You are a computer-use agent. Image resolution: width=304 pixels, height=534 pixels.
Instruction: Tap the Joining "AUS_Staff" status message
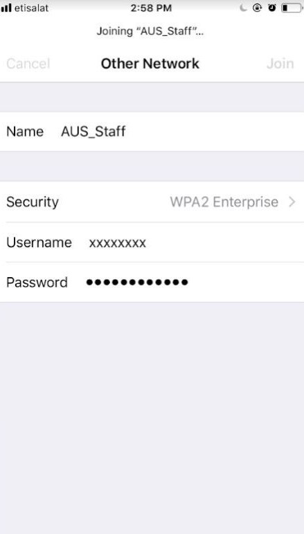[x=150, y=31]
